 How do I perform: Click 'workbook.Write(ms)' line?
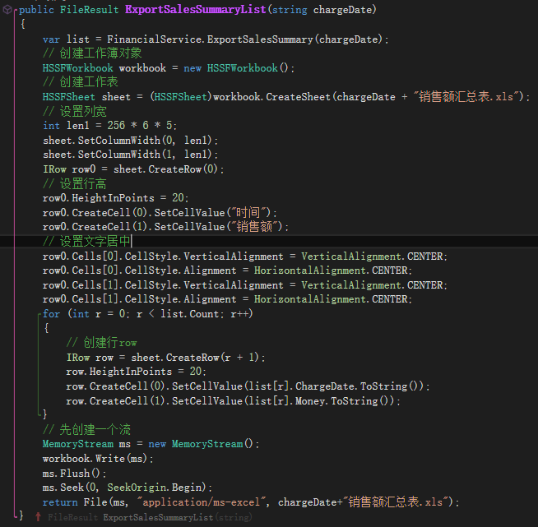point(98,459)
